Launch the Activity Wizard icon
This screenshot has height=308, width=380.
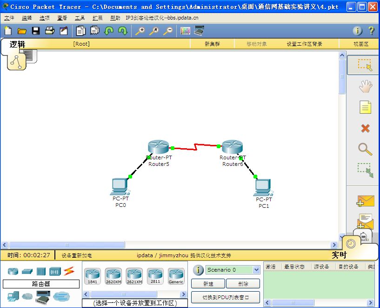click(x=64, y=31)
